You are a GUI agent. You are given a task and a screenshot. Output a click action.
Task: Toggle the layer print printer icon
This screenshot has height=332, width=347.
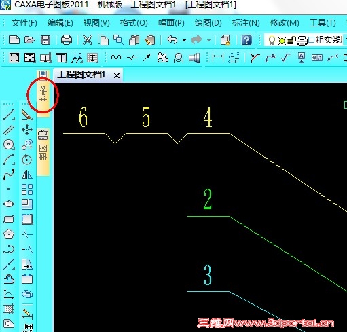[x=302, y=41]
